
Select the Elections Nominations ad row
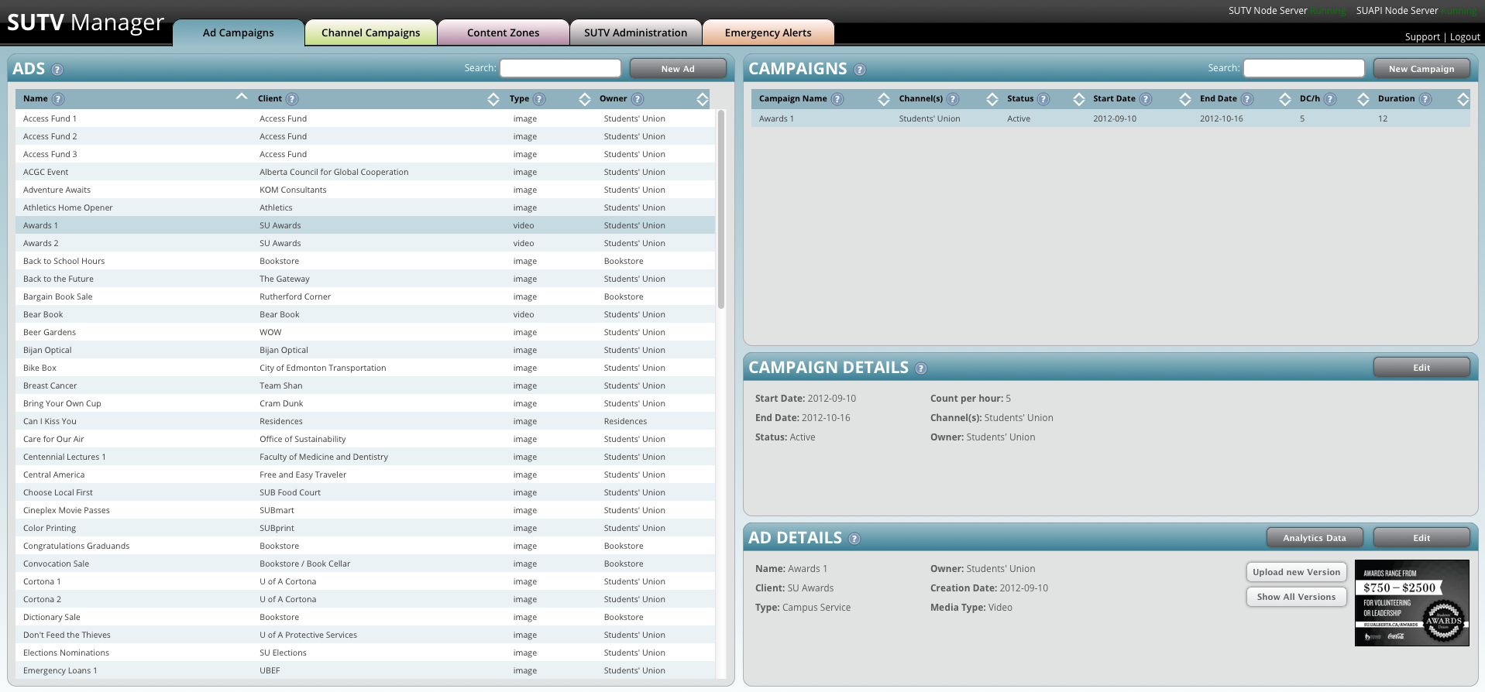pos(366,653)
